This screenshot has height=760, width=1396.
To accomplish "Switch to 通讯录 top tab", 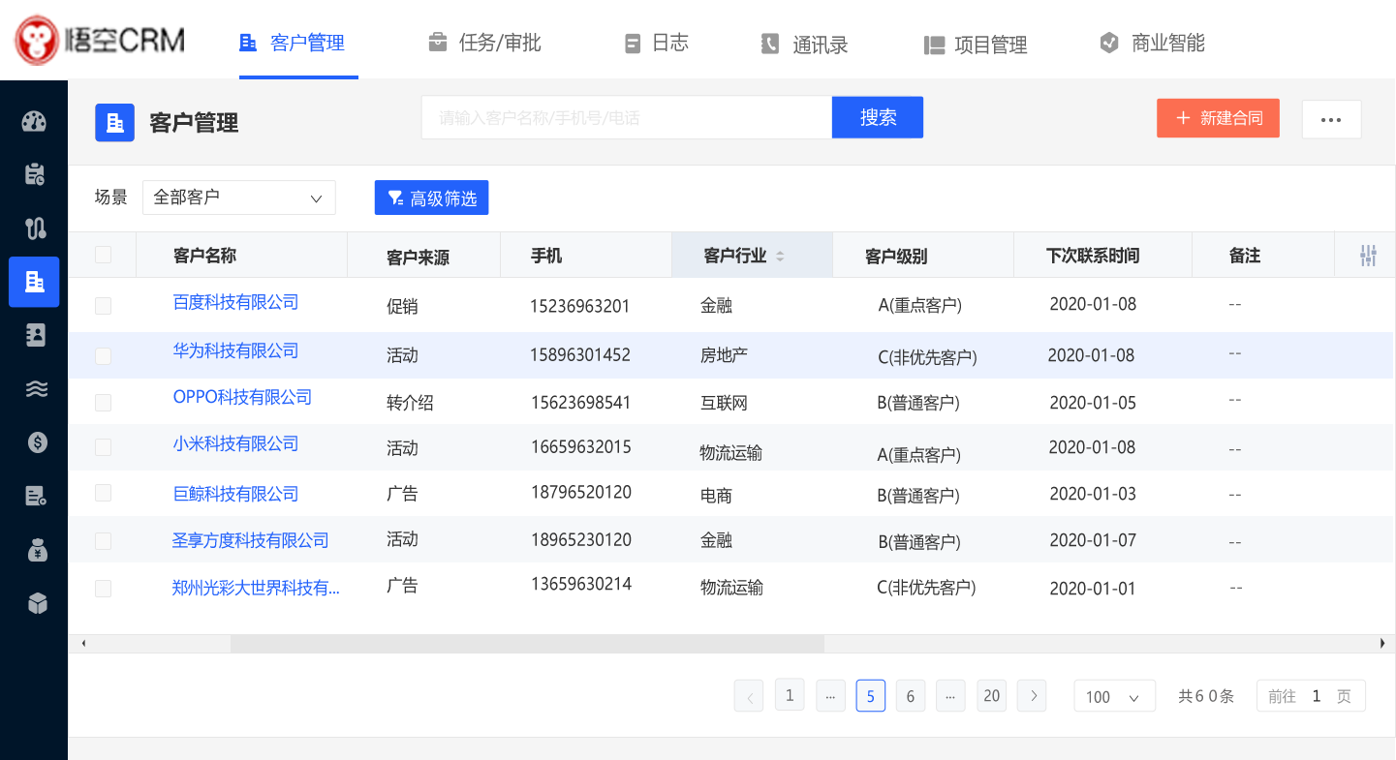I will (804, 44).
